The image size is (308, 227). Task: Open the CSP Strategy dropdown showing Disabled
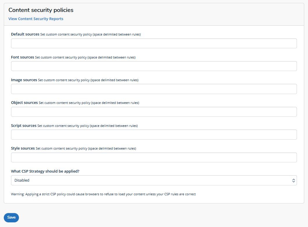coord(151,180)
